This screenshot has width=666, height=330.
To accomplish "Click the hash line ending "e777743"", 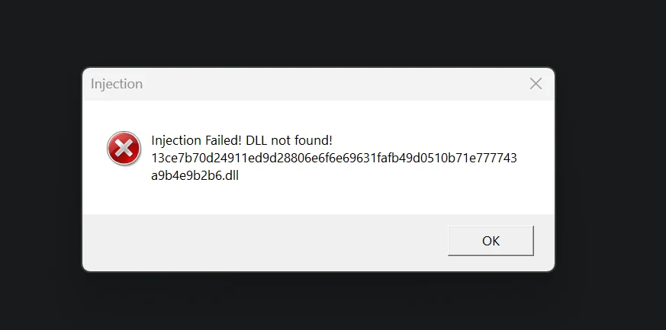I will tap(494, 158).
